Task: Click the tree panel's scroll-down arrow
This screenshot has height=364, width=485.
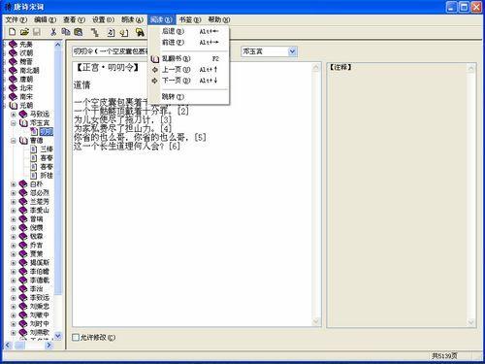Action: point(58,336)
